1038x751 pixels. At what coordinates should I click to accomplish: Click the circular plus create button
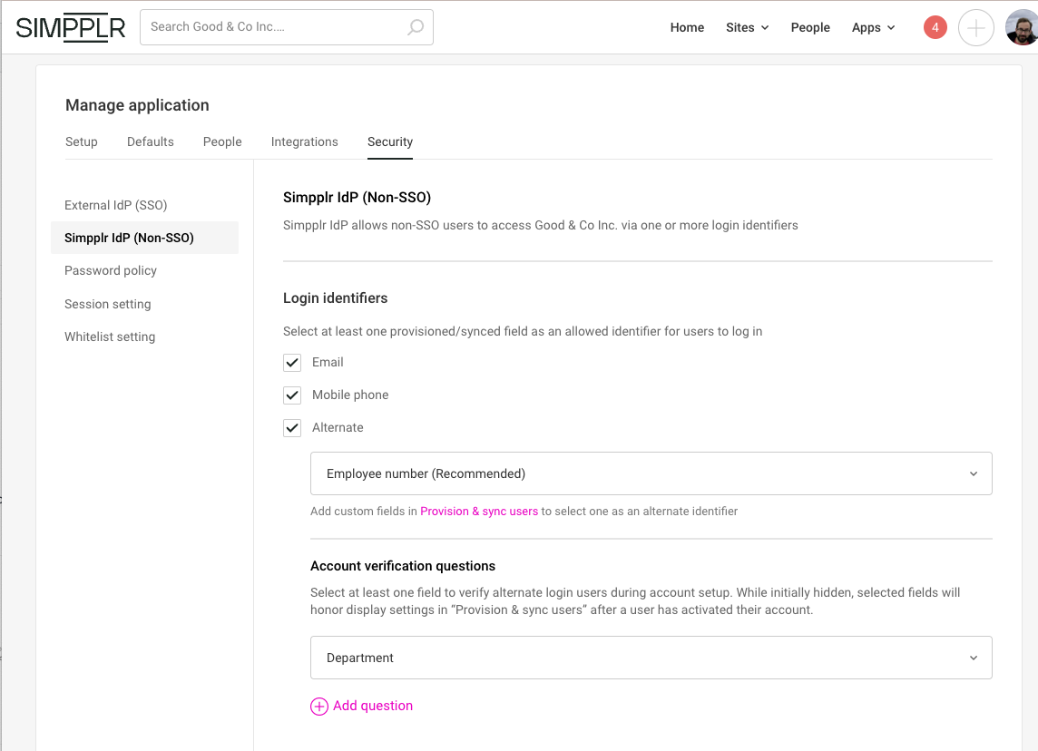click(975, 28)
